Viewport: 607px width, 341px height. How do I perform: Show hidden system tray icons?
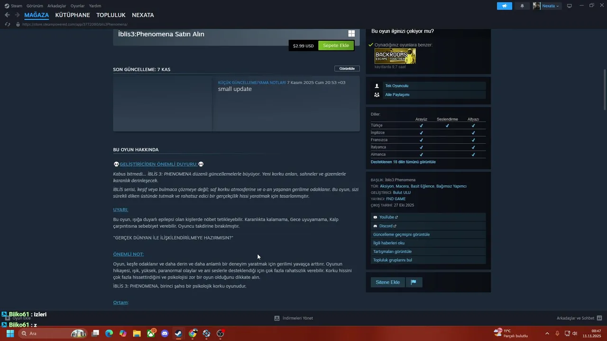coord(547,333)
